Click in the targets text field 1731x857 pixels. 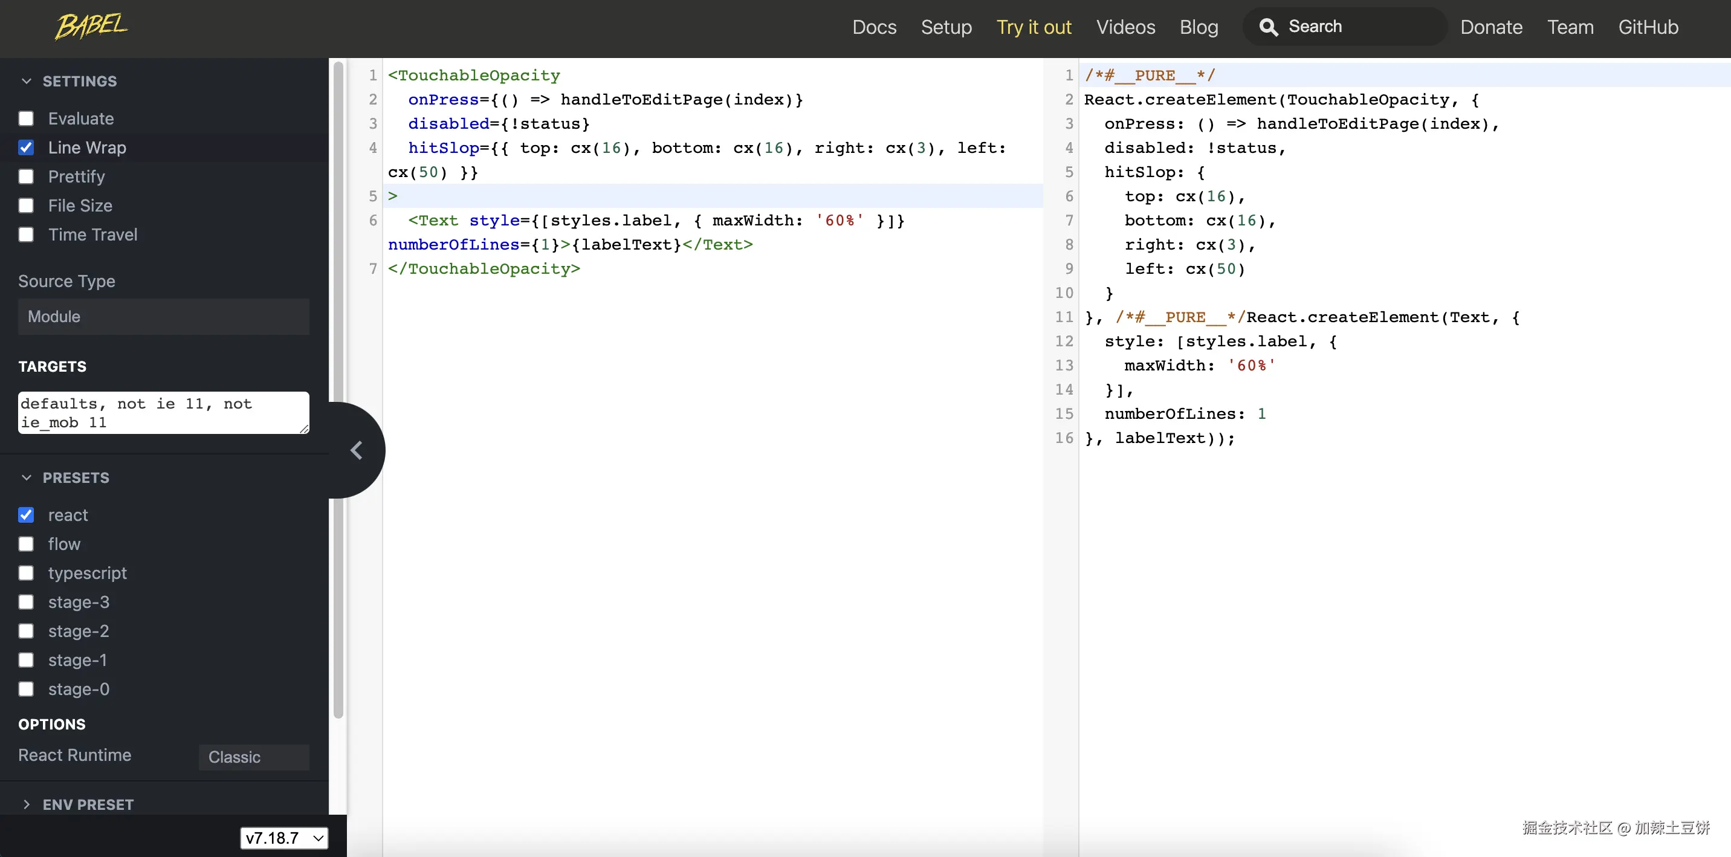(x=163, y=413)
